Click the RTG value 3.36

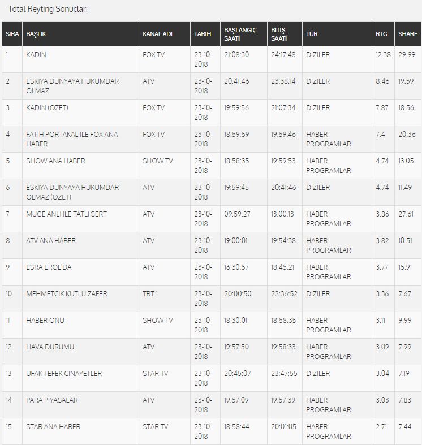coord(382,293)
